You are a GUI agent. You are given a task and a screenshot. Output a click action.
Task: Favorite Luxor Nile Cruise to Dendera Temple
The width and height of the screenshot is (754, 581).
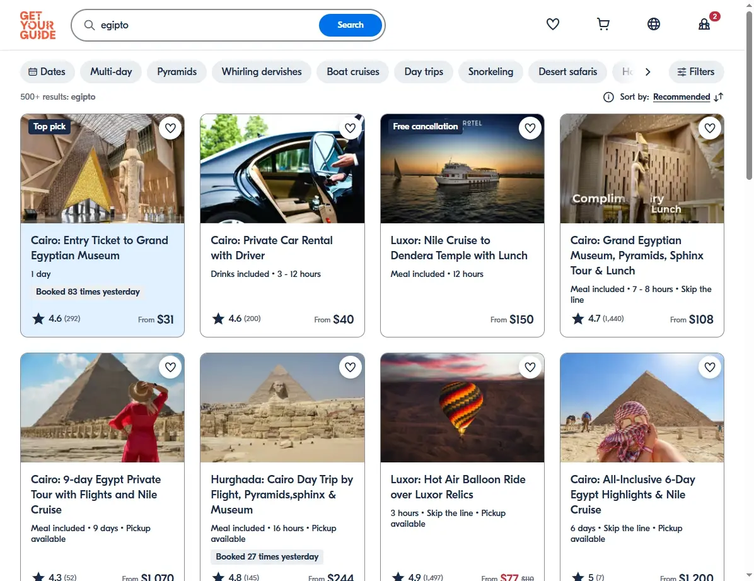pos(530,128)
